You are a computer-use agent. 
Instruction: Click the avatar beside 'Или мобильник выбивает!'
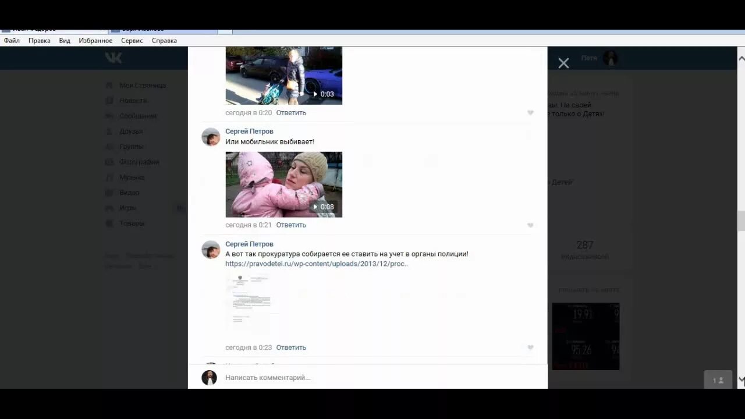211,137
